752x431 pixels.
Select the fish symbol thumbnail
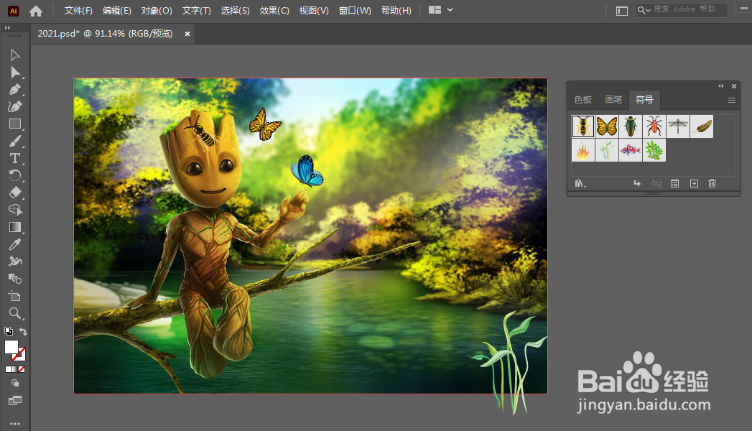point(631,150)
